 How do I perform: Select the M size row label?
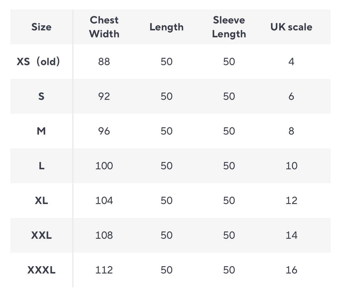(x=41, y=131)
